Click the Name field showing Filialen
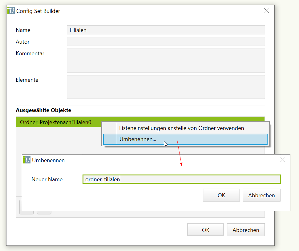This screenshot has width=299, height=251. point(166,30)
